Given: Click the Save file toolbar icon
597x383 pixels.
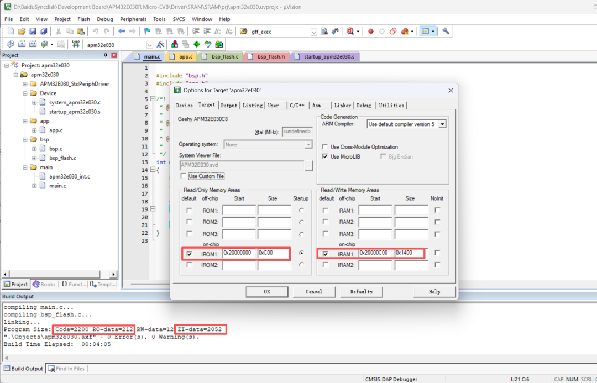Looking at the screenshot, I should point(33,32).
